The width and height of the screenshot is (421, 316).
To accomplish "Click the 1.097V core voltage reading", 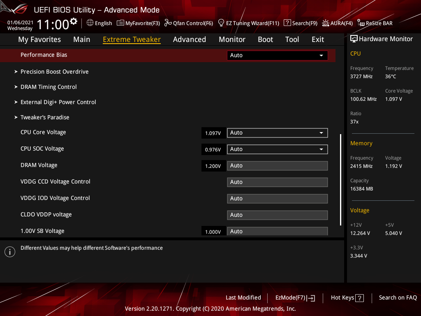I will pyautogui.click(x=213, y=133).
